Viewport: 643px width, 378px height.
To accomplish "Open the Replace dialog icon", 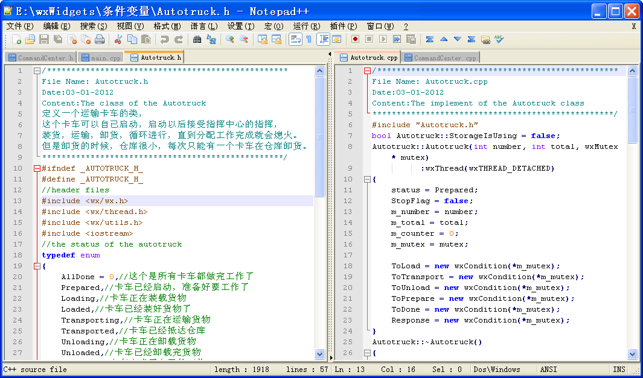I will pos(211,39).
